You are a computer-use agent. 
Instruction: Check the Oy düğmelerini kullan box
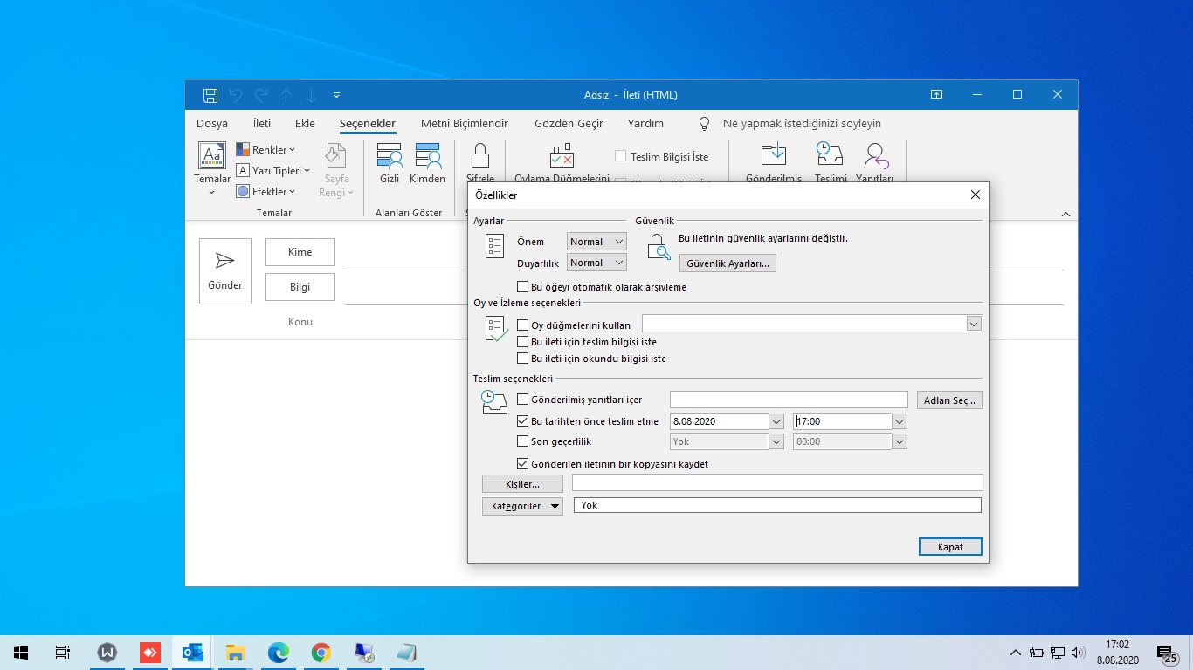523,325
